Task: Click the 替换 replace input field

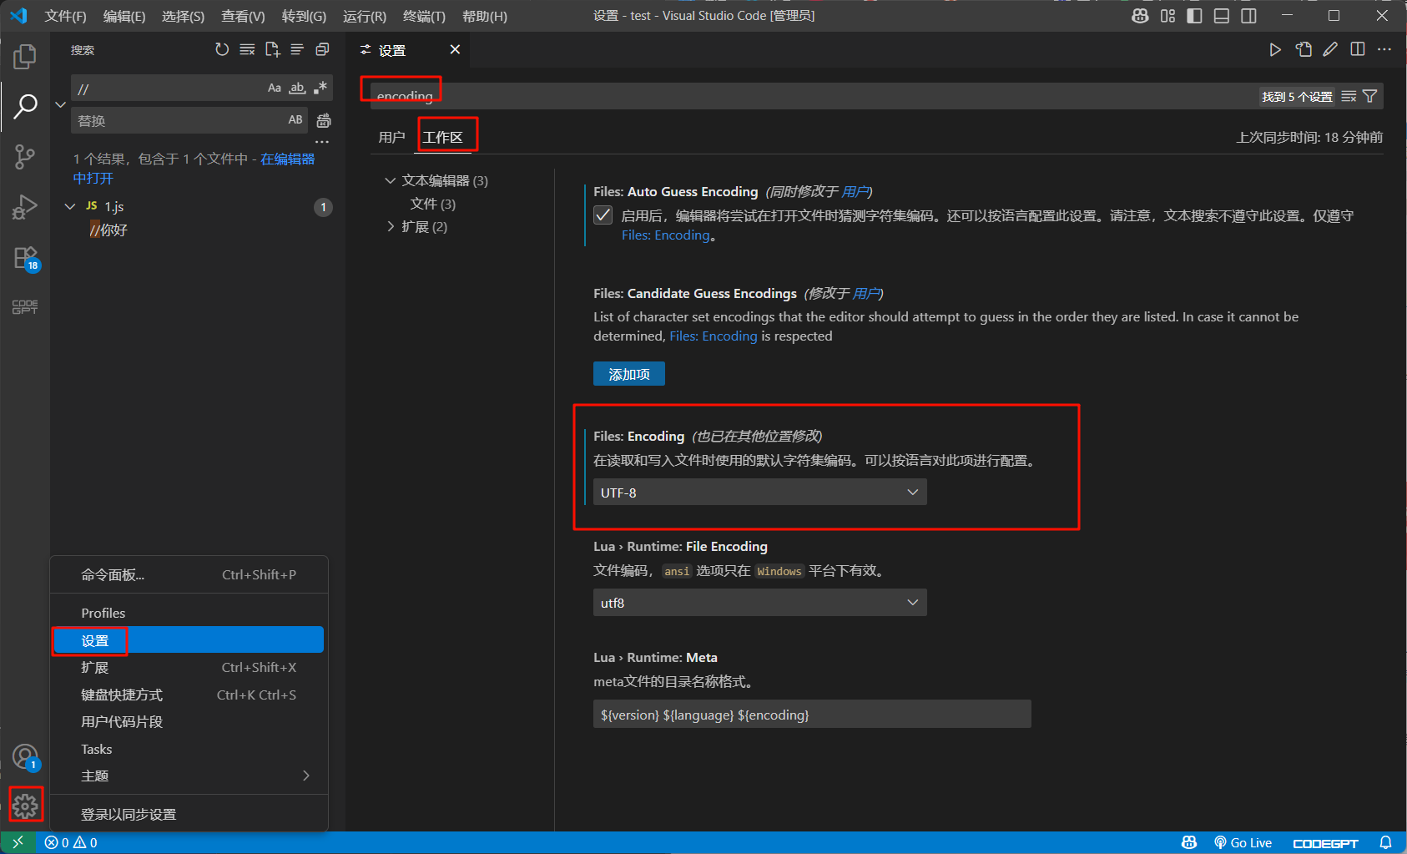Action: tap(179, 120)
